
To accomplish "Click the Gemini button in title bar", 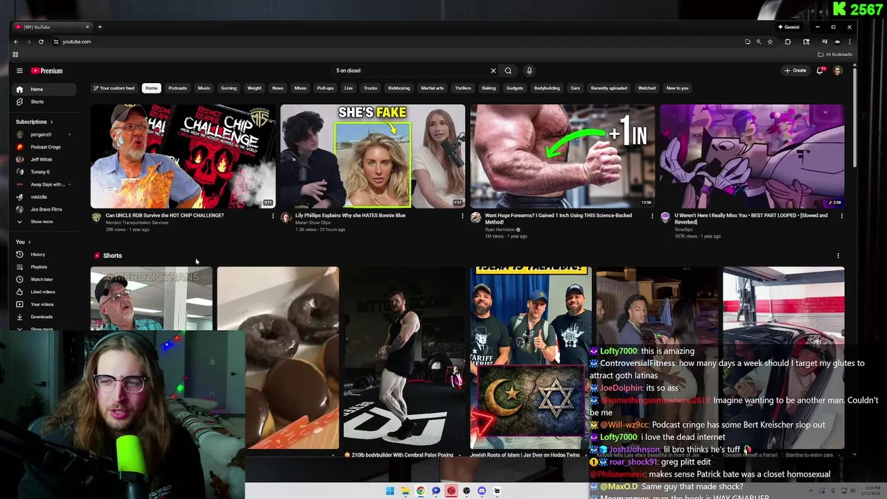I will pyautogui.click(x=789, y=27).
